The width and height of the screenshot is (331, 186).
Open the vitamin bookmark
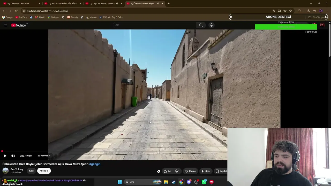coord(91,17)
